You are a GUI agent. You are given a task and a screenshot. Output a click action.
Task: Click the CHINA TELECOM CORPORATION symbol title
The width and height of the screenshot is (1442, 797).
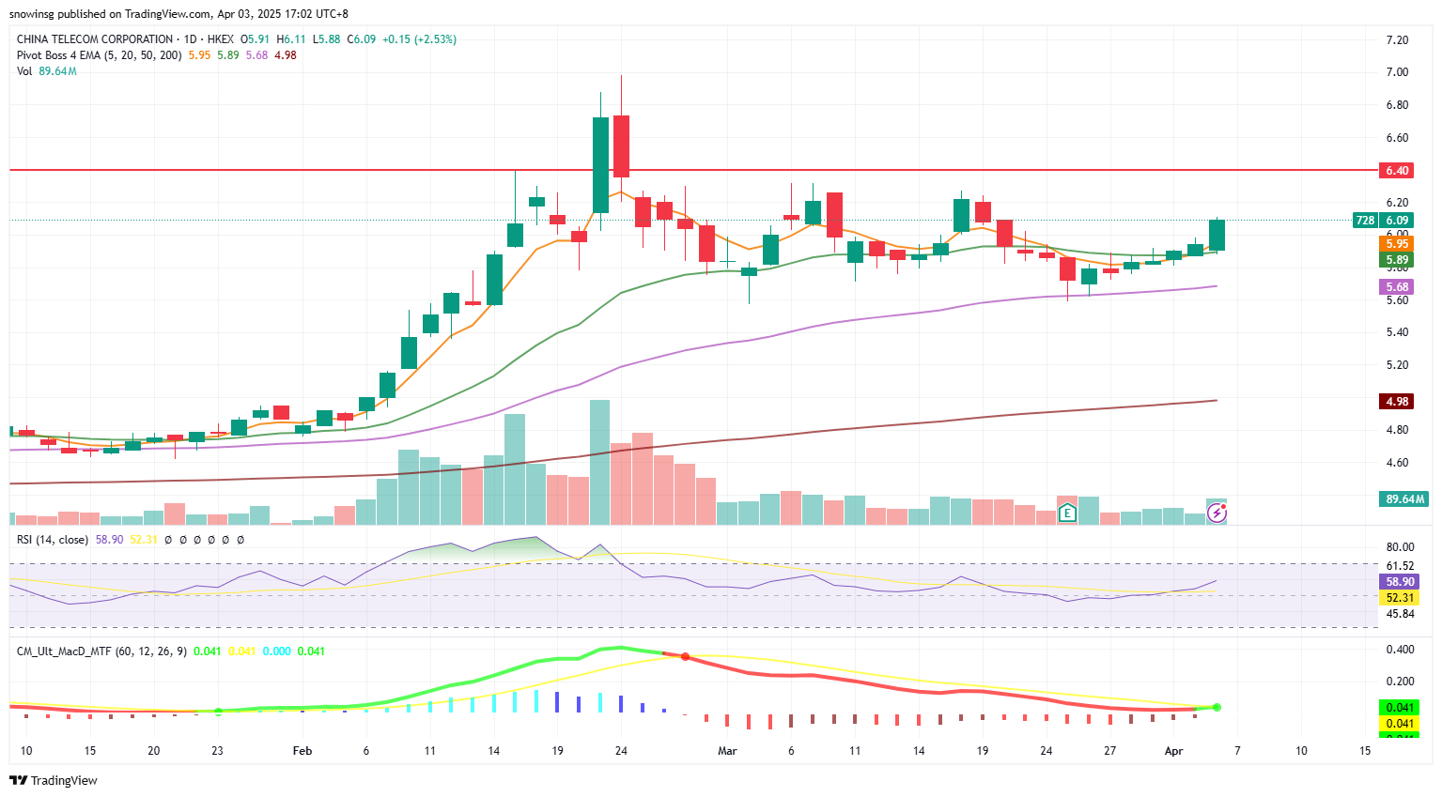click(x=95, y=39)
